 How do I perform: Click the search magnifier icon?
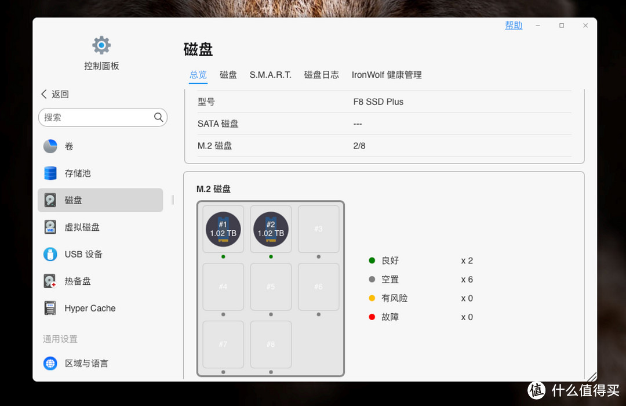click(158, 117)
